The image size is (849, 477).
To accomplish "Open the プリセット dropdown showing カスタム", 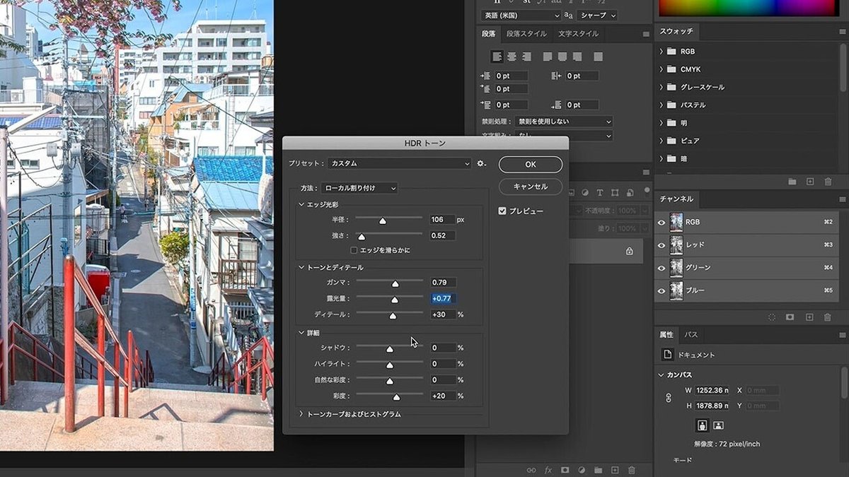I will [x=399, y=163].
